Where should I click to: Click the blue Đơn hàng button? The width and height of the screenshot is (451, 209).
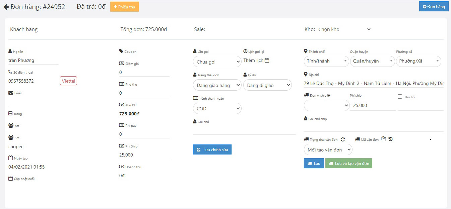[433, 7]
